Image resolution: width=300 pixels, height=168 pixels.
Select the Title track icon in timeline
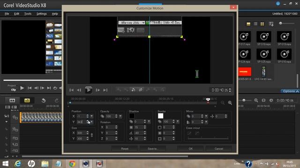tap(15, 138)
